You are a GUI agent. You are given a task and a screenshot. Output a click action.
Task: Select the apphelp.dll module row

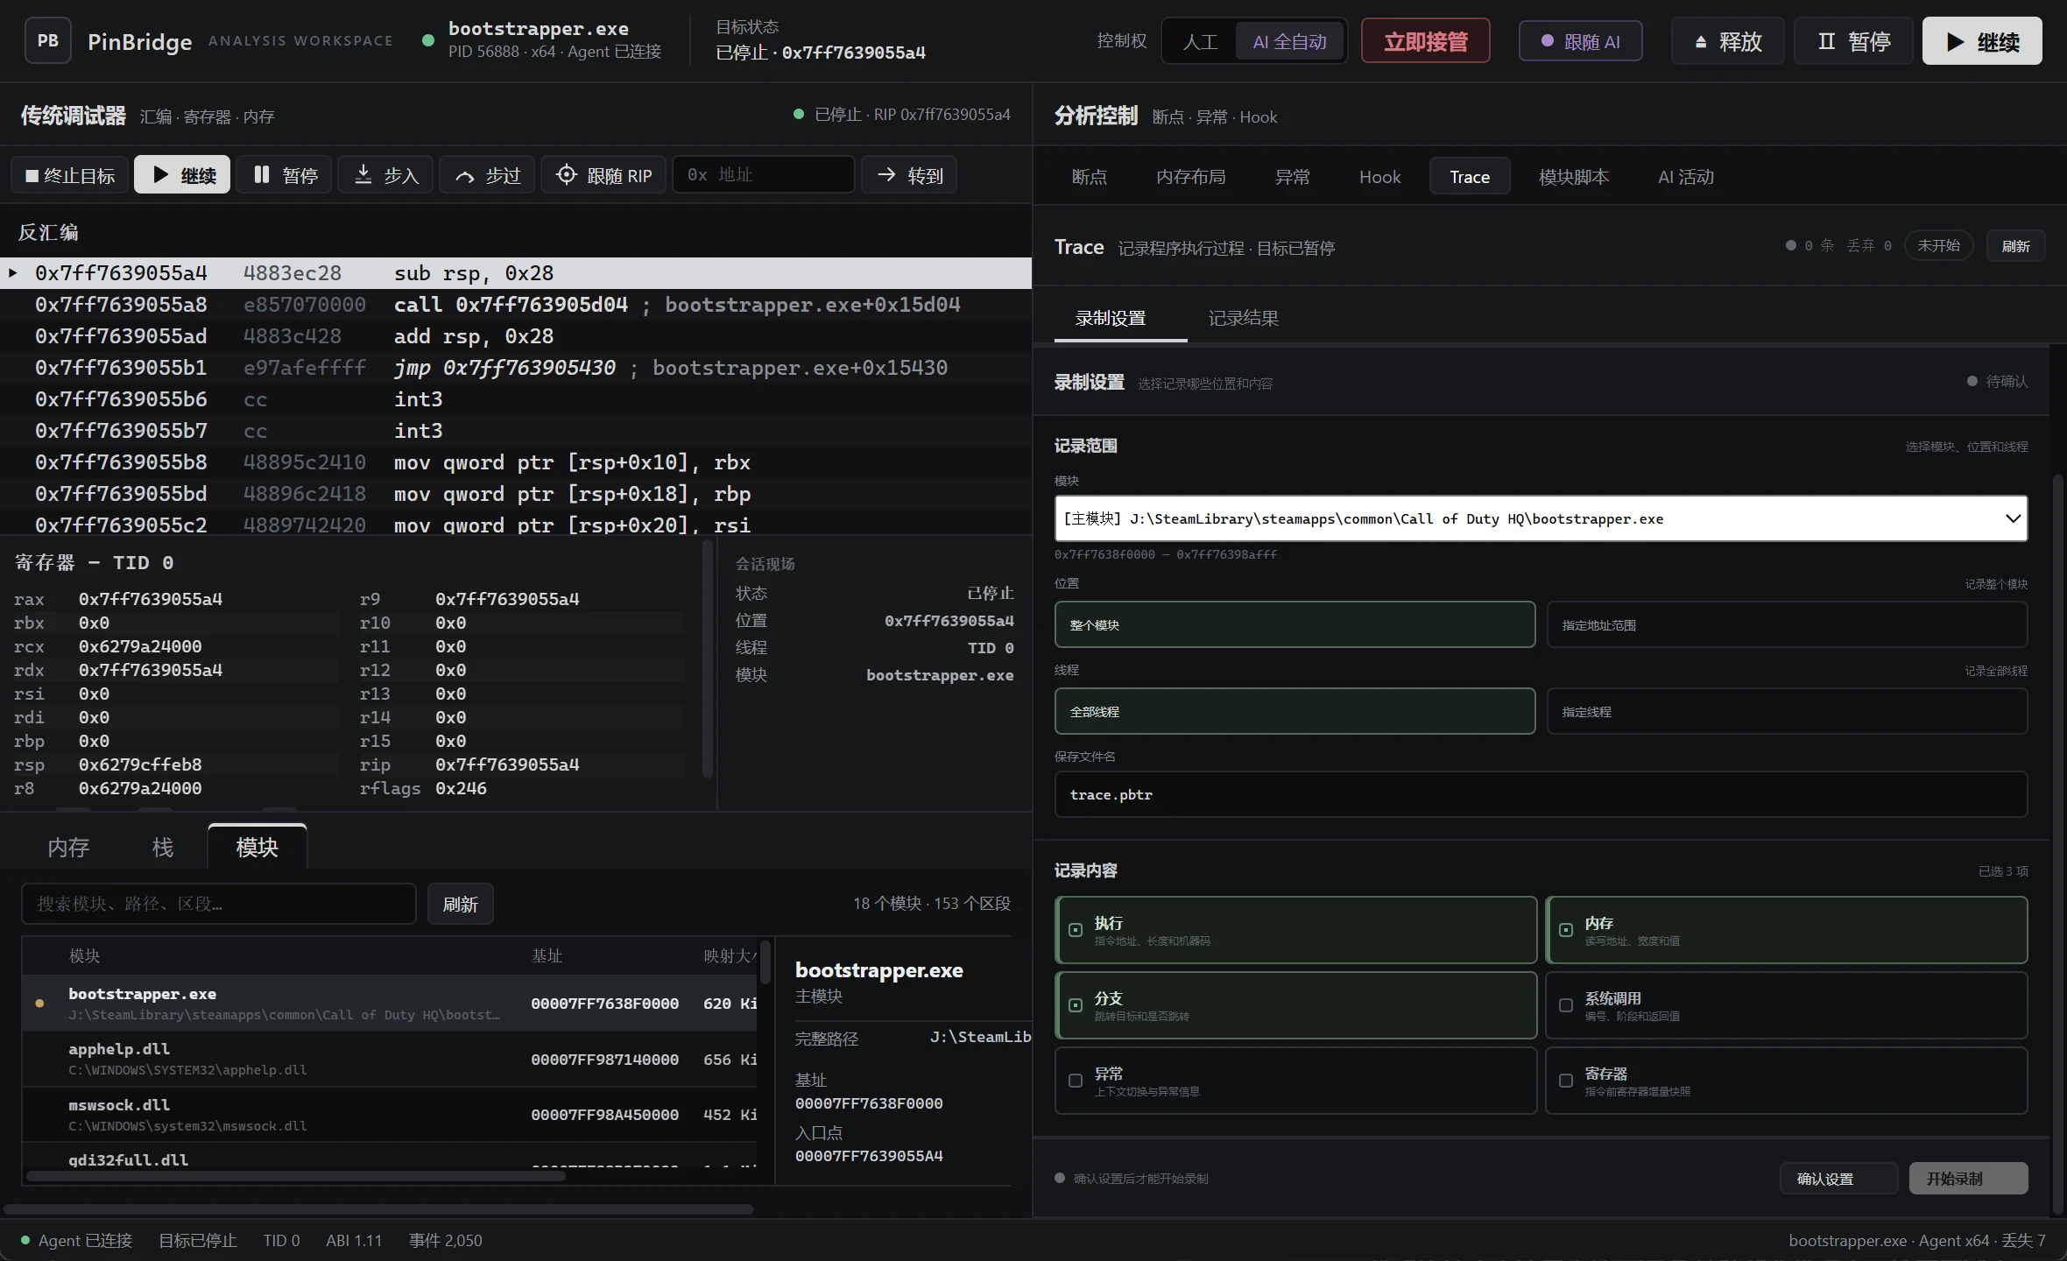[x=391, y=1059]
